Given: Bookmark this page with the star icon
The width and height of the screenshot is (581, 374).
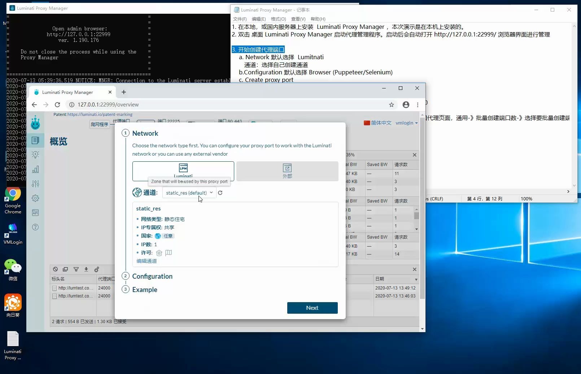Looking at the screenshot, I should (392, 105).
